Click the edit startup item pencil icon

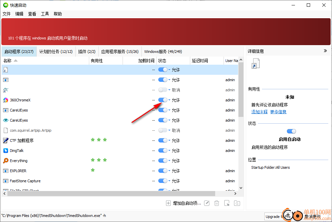tap(207, 203)
